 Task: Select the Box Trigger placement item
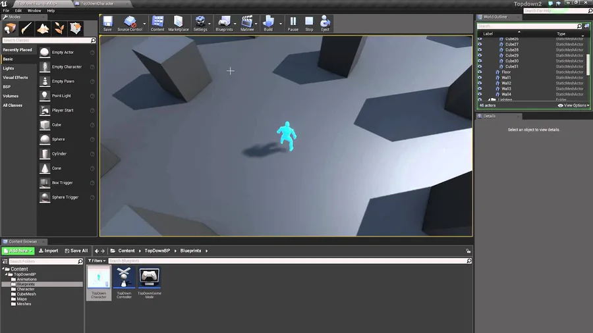pyautogui.click(x=67, y=183)
